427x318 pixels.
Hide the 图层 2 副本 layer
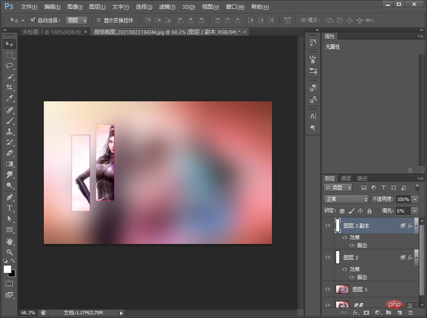328,225
